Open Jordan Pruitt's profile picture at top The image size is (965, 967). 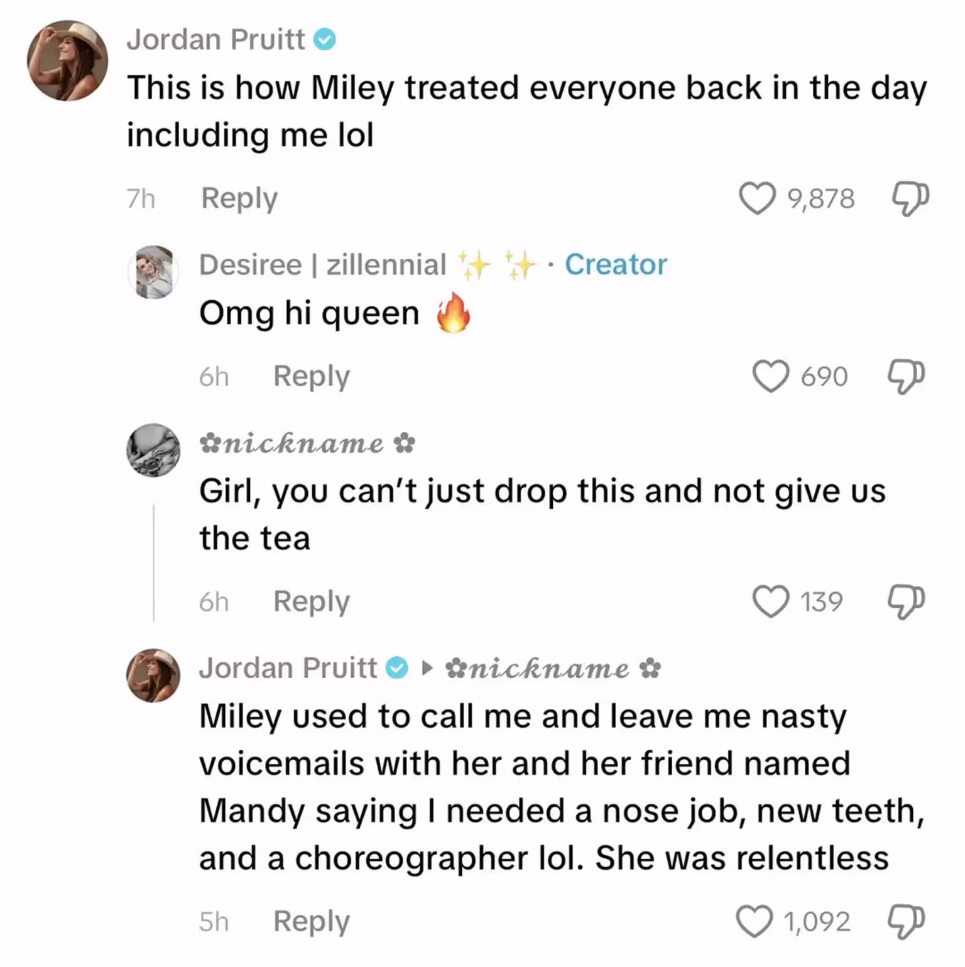[x=67, y=61]
